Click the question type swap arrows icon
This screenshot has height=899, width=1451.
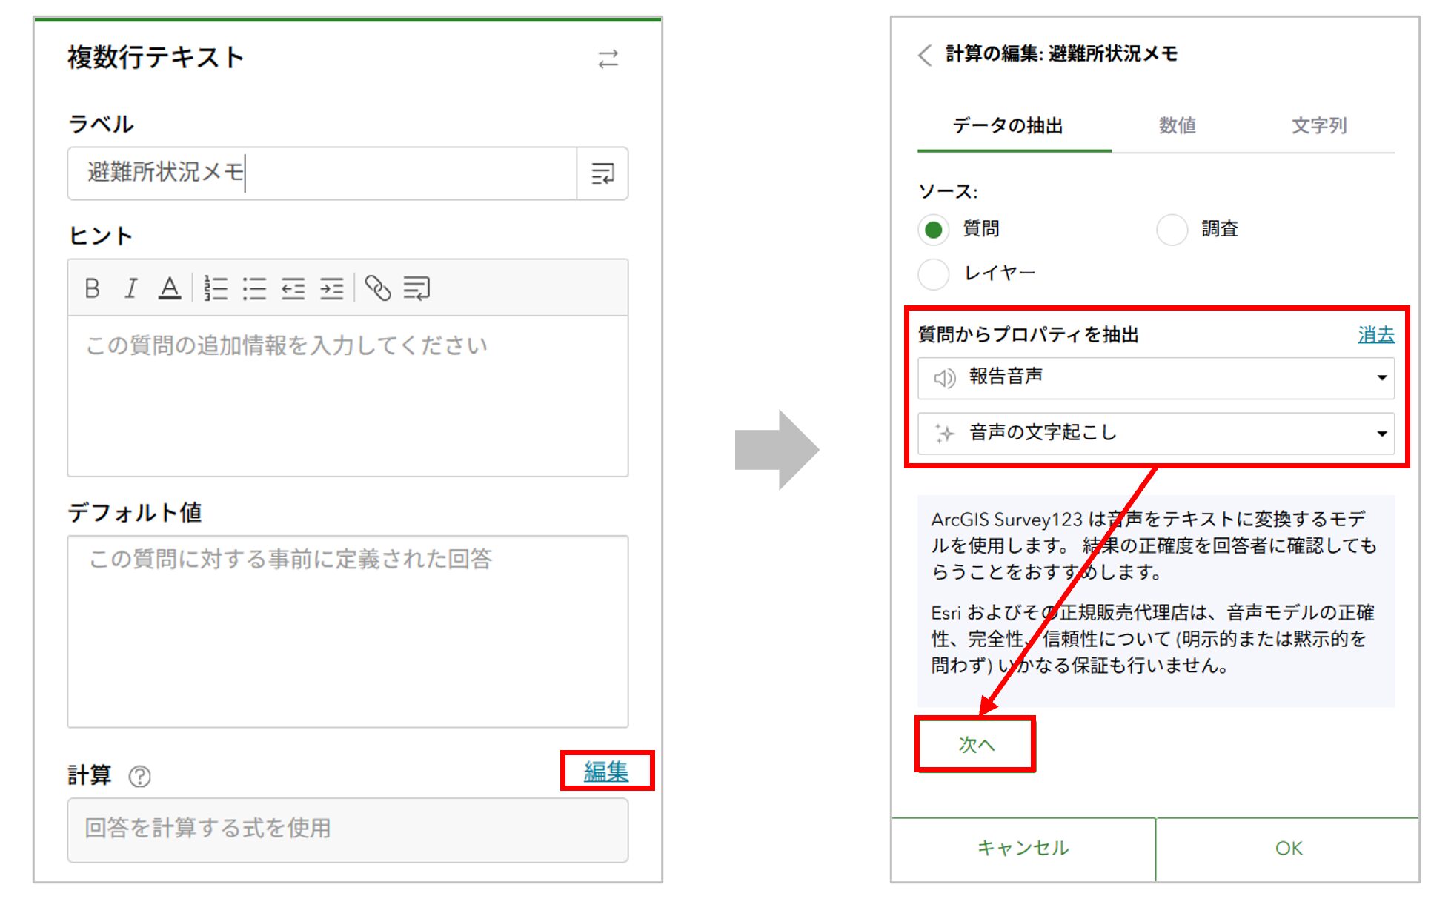click(x=608, y=59)
